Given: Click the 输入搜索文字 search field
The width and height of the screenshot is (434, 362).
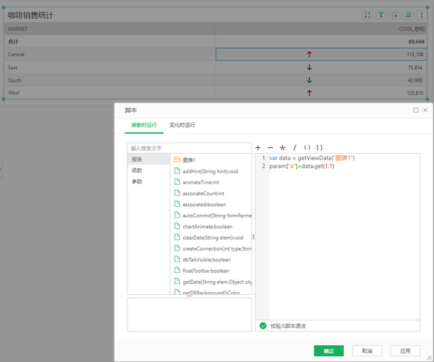Looking at the screenshot, I should click(x=189, y=148).
